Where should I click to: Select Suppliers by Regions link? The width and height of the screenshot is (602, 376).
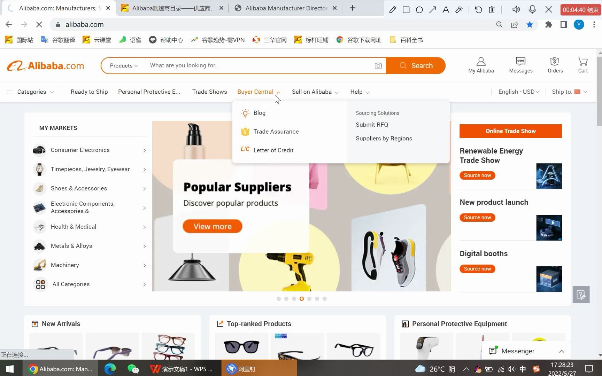384,139
